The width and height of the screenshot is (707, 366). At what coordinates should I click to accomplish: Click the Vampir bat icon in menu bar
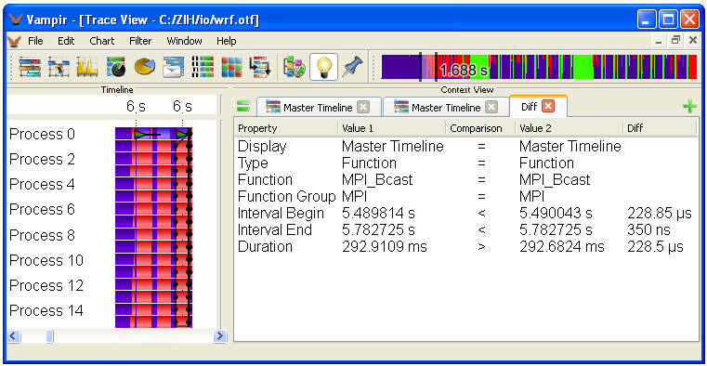(x=15, y=41)
